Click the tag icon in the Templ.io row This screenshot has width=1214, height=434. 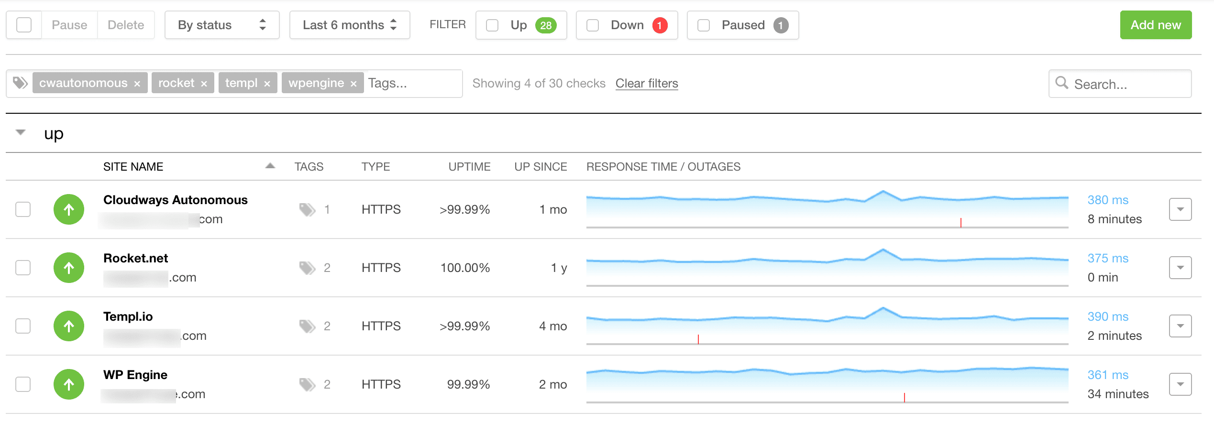308,326
